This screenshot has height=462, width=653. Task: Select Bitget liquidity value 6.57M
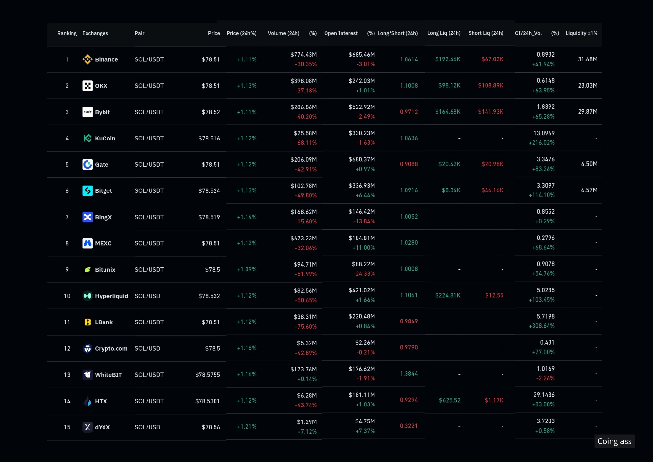click(589, 190)
